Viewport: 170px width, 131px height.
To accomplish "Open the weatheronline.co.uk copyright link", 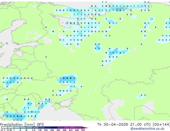I will (147, 129).
